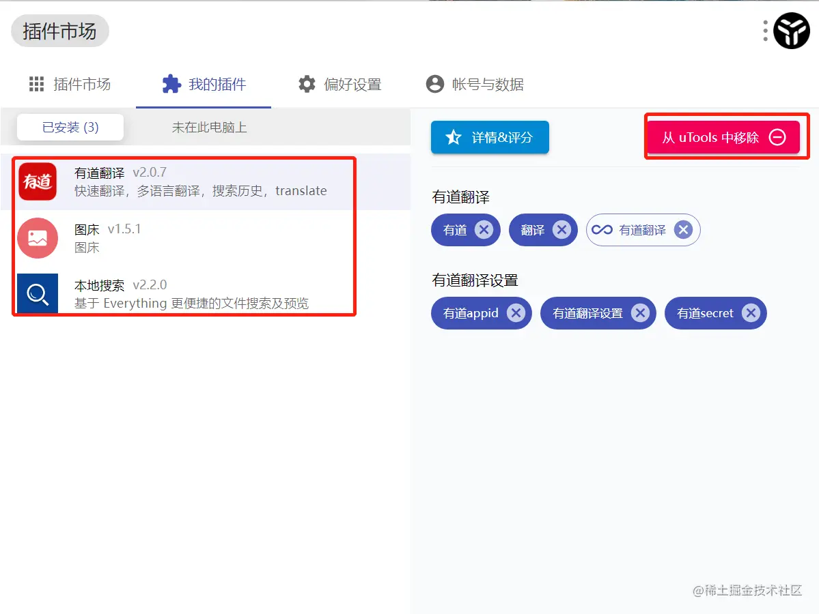
Task: Open the 偏好设置 tab
Action: tap(339, 84)
